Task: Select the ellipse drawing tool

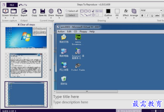Action: tap(90, 11)
